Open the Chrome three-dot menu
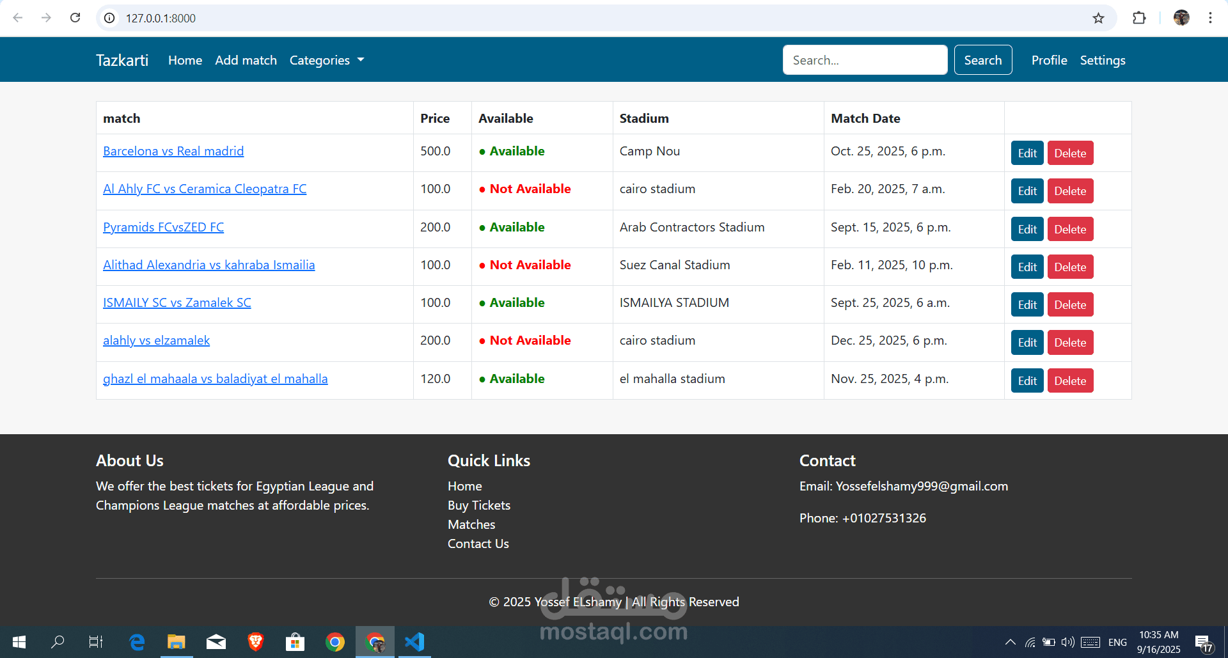This screenshot has height=658, width=1228. [x=1210, y=18]
